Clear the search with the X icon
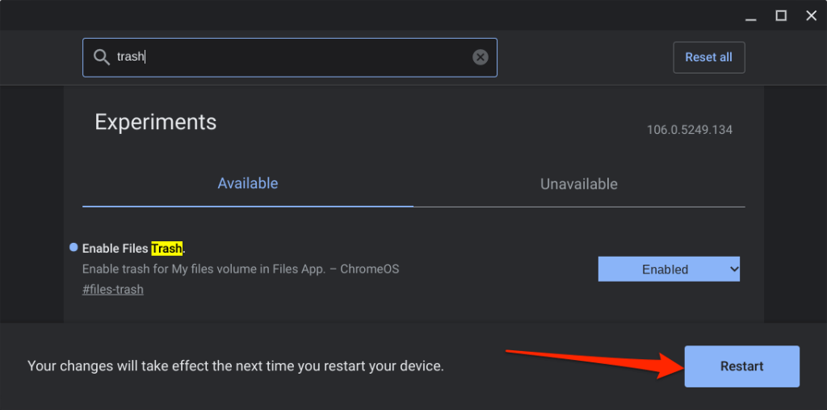 click(481, 57)
